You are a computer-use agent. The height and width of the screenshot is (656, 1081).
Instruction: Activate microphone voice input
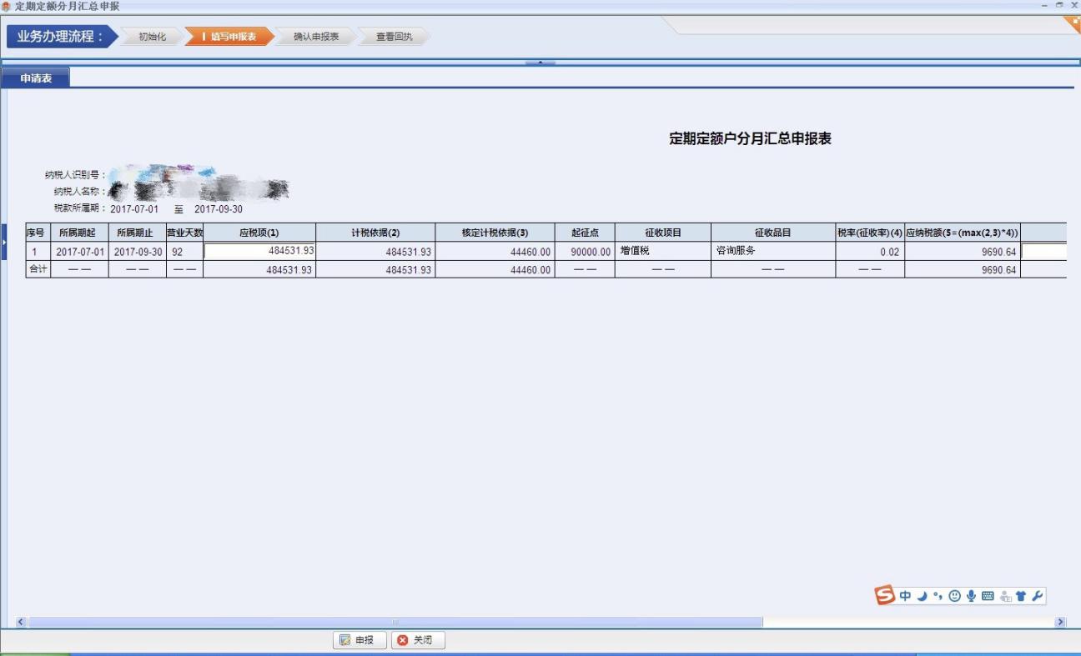tap(972, 596)
